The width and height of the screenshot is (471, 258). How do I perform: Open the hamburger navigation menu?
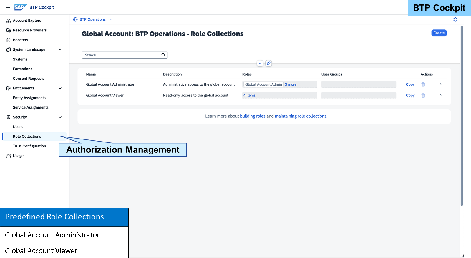point(8,7)
